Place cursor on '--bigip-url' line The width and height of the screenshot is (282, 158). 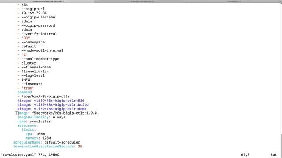[x=33, y=9]
